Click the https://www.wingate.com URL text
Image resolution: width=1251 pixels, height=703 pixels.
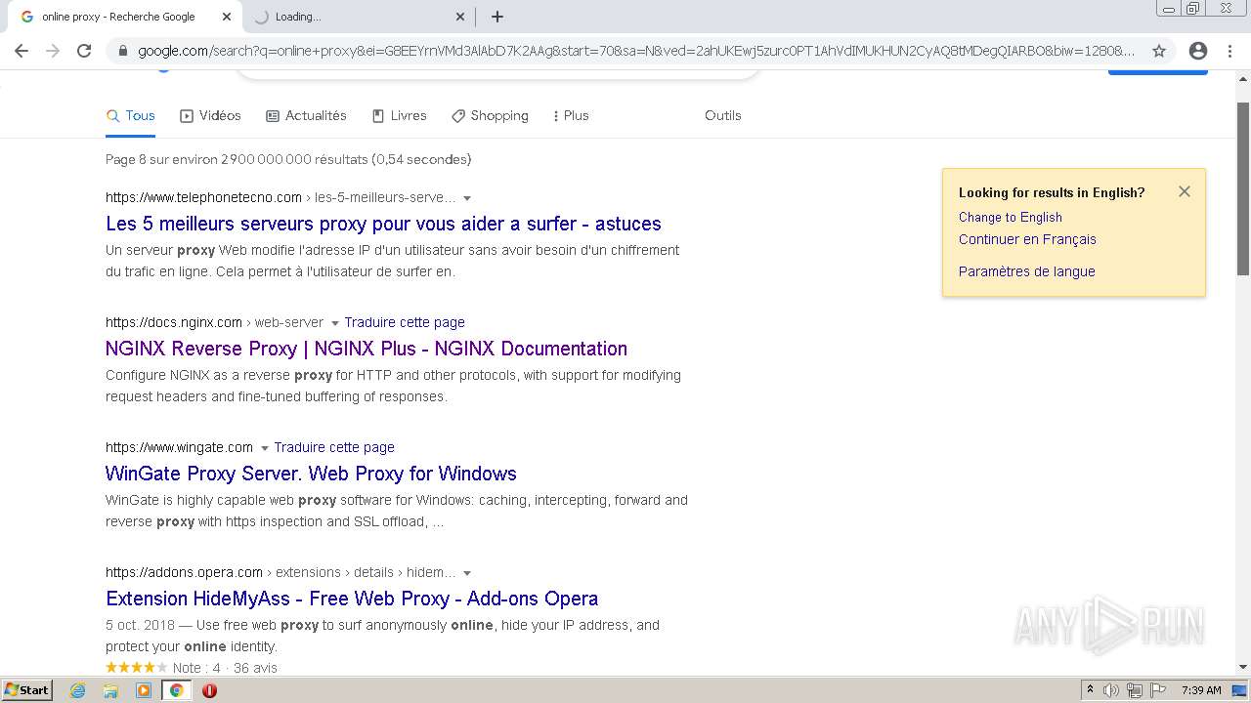point(179,447)
